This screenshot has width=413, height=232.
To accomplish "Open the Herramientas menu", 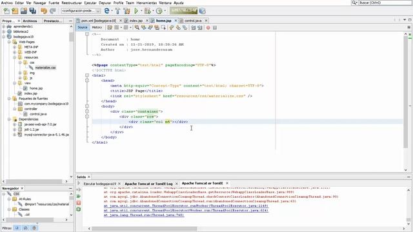I will pyautogui.click(x=146, y=3).
